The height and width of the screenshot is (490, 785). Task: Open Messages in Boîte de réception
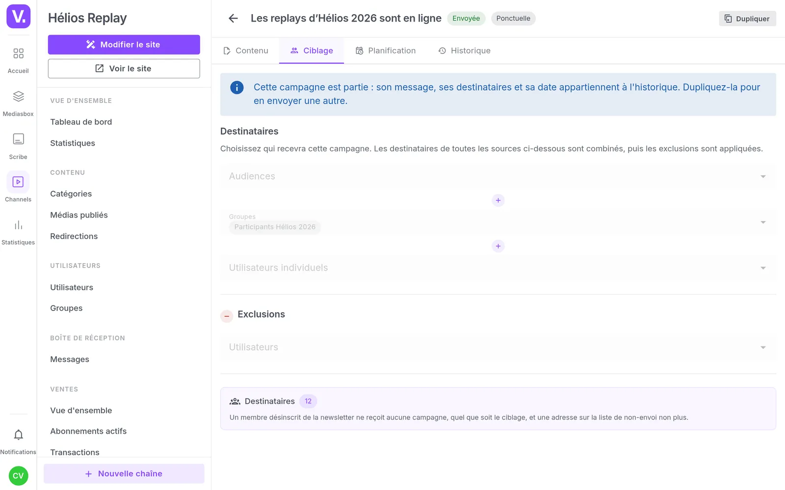tap(70, 359)
